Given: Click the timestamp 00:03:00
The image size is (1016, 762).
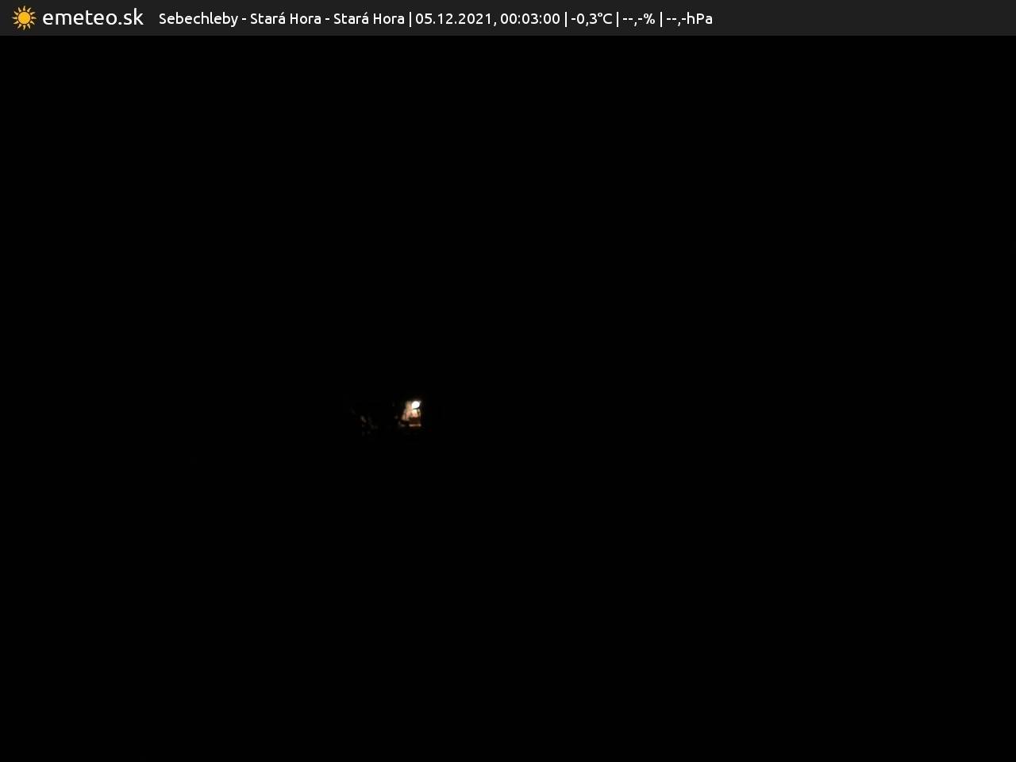Looking at the screenshot, I should pos(530,18).
